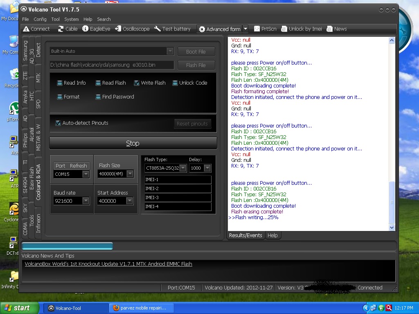Screen dimensions: 419x314
Task: Expand hidden system tray icons arrow
Action: [x=366, y=308]
